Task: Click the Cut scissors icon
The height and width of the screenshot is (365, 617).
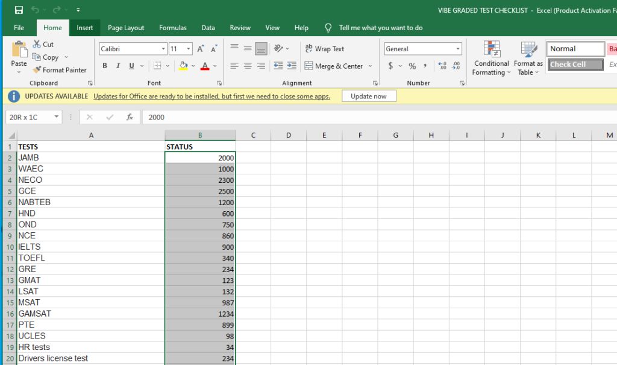Action: pos(37,44)
